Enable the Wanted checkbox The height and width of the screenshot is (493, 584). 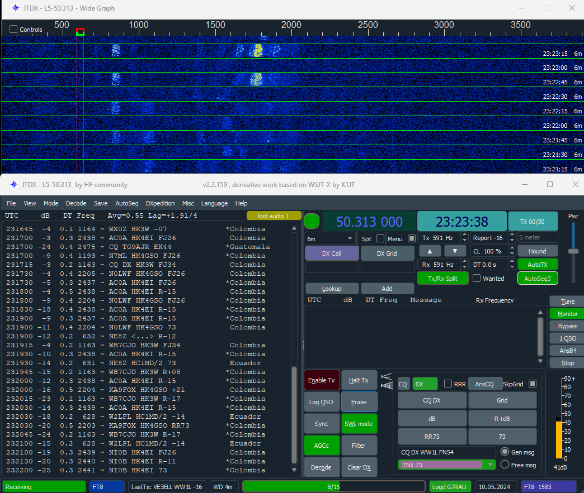coord(477,278)
